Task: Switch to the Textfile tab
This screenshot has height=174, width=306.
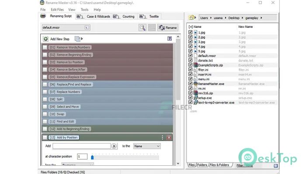Action: coord(150,17)
